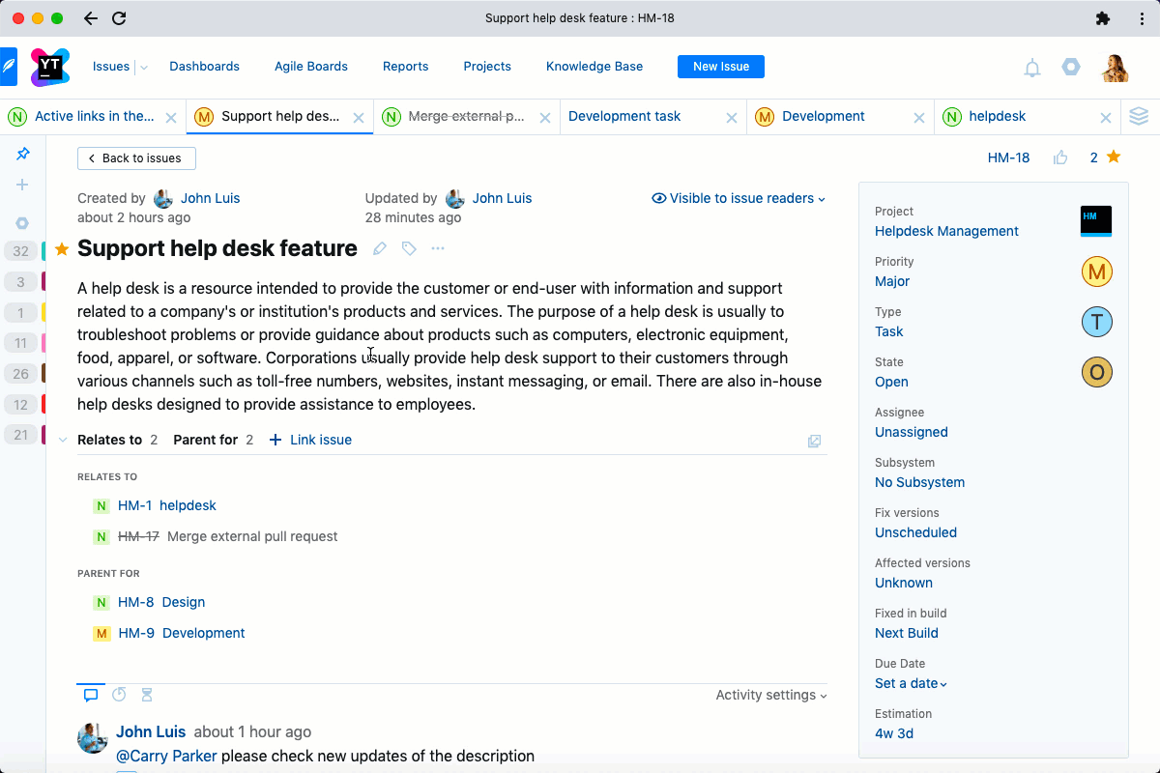Open the browser extensions puzzle icon
Screen dimensions: 1160x773
1103,18
